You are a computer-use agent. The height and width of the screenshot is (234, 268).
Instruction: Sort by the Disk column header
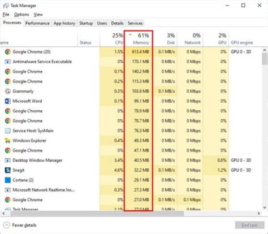tap(165, 39)
